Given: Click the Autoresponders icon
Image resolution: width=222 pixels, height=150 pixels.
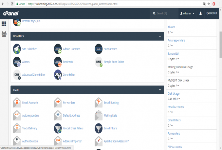Looking at the screenshot, I should 17,115.
